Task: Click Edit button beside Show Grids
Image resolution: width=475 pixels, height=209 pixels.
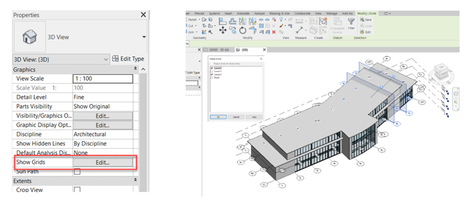Action: pyautogui.click(x=103, y=163)
